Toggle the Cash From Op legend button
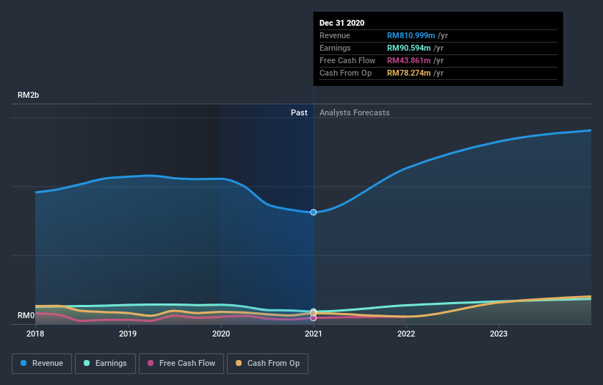Screen dimensions: 603x385 point(267,364)
